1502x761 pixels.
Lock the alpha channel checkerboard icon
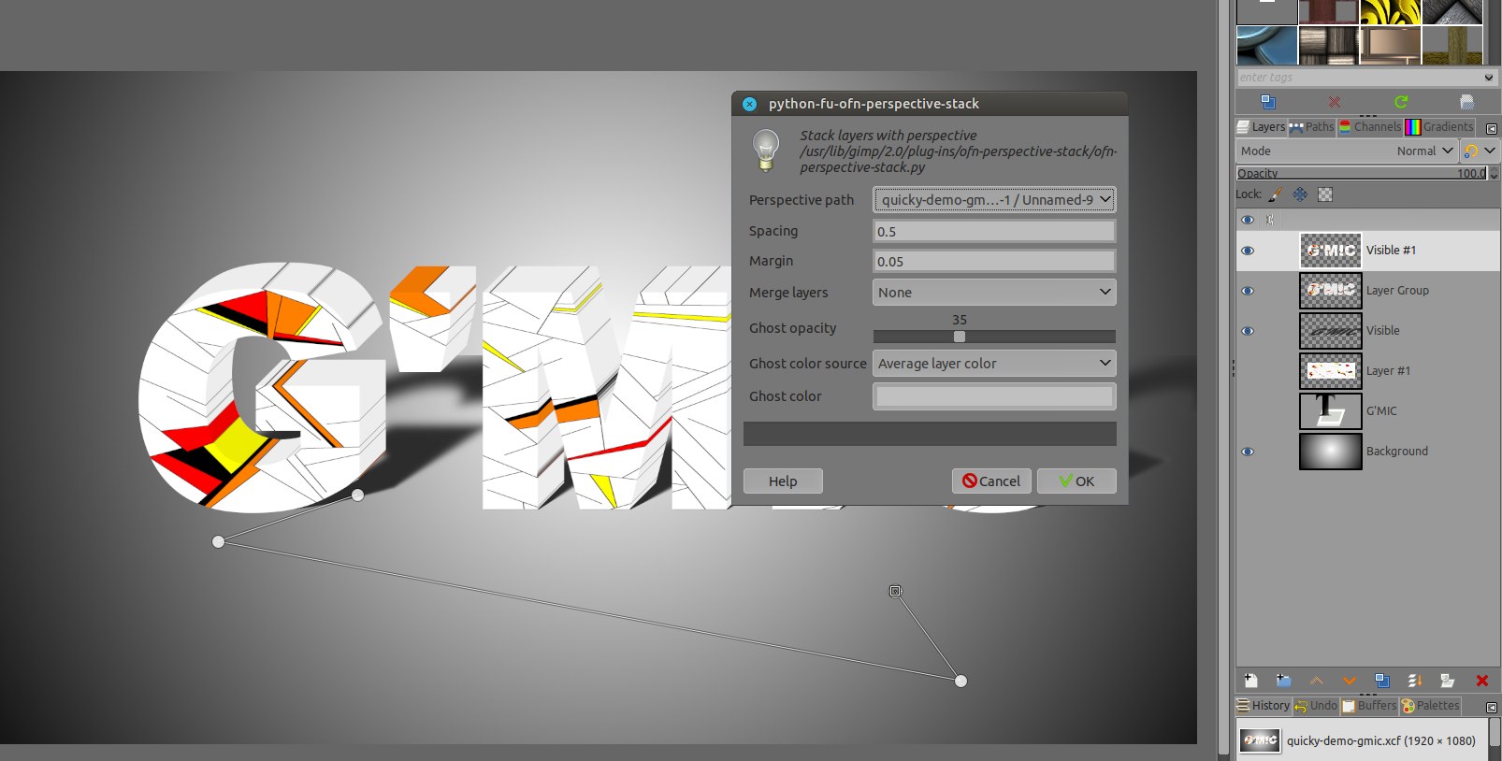point(1324,194)
